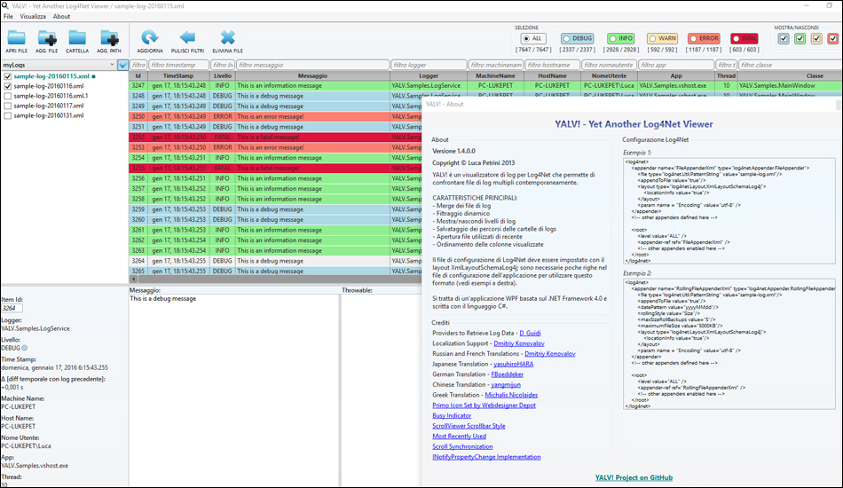Select the DEBUG level filter
843x488 pixels.
point(578,39)
